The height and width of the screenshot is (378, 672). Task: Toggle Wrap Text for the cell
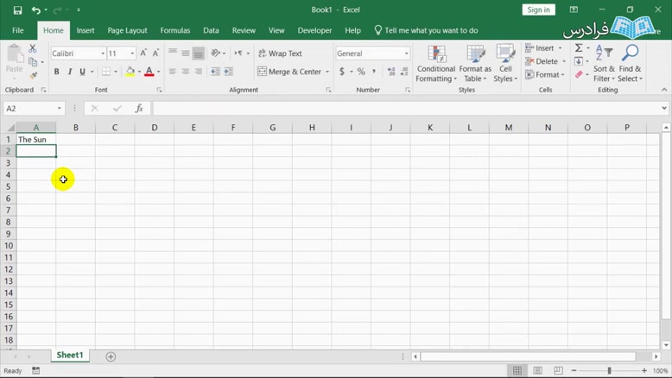coord(280,54)
